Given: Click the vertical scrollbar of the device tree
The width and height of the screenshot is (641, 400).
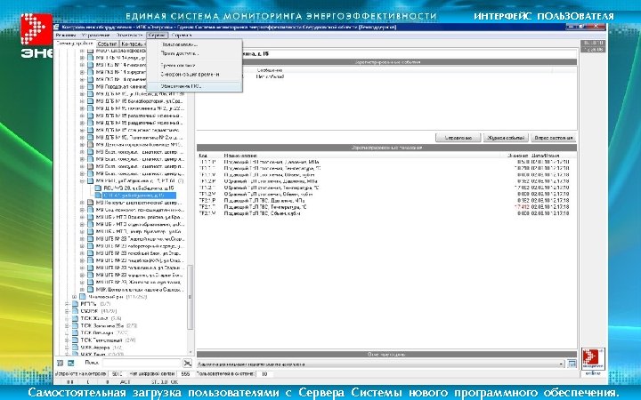Looking at the screenshot, I should (191, 297).
